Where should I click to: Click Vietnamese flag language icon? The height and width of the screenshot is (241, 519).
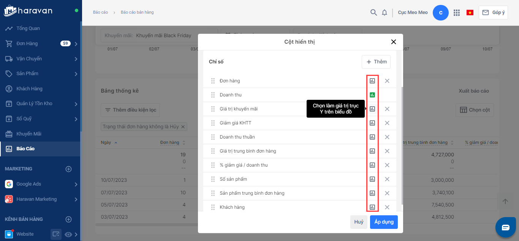470,13
